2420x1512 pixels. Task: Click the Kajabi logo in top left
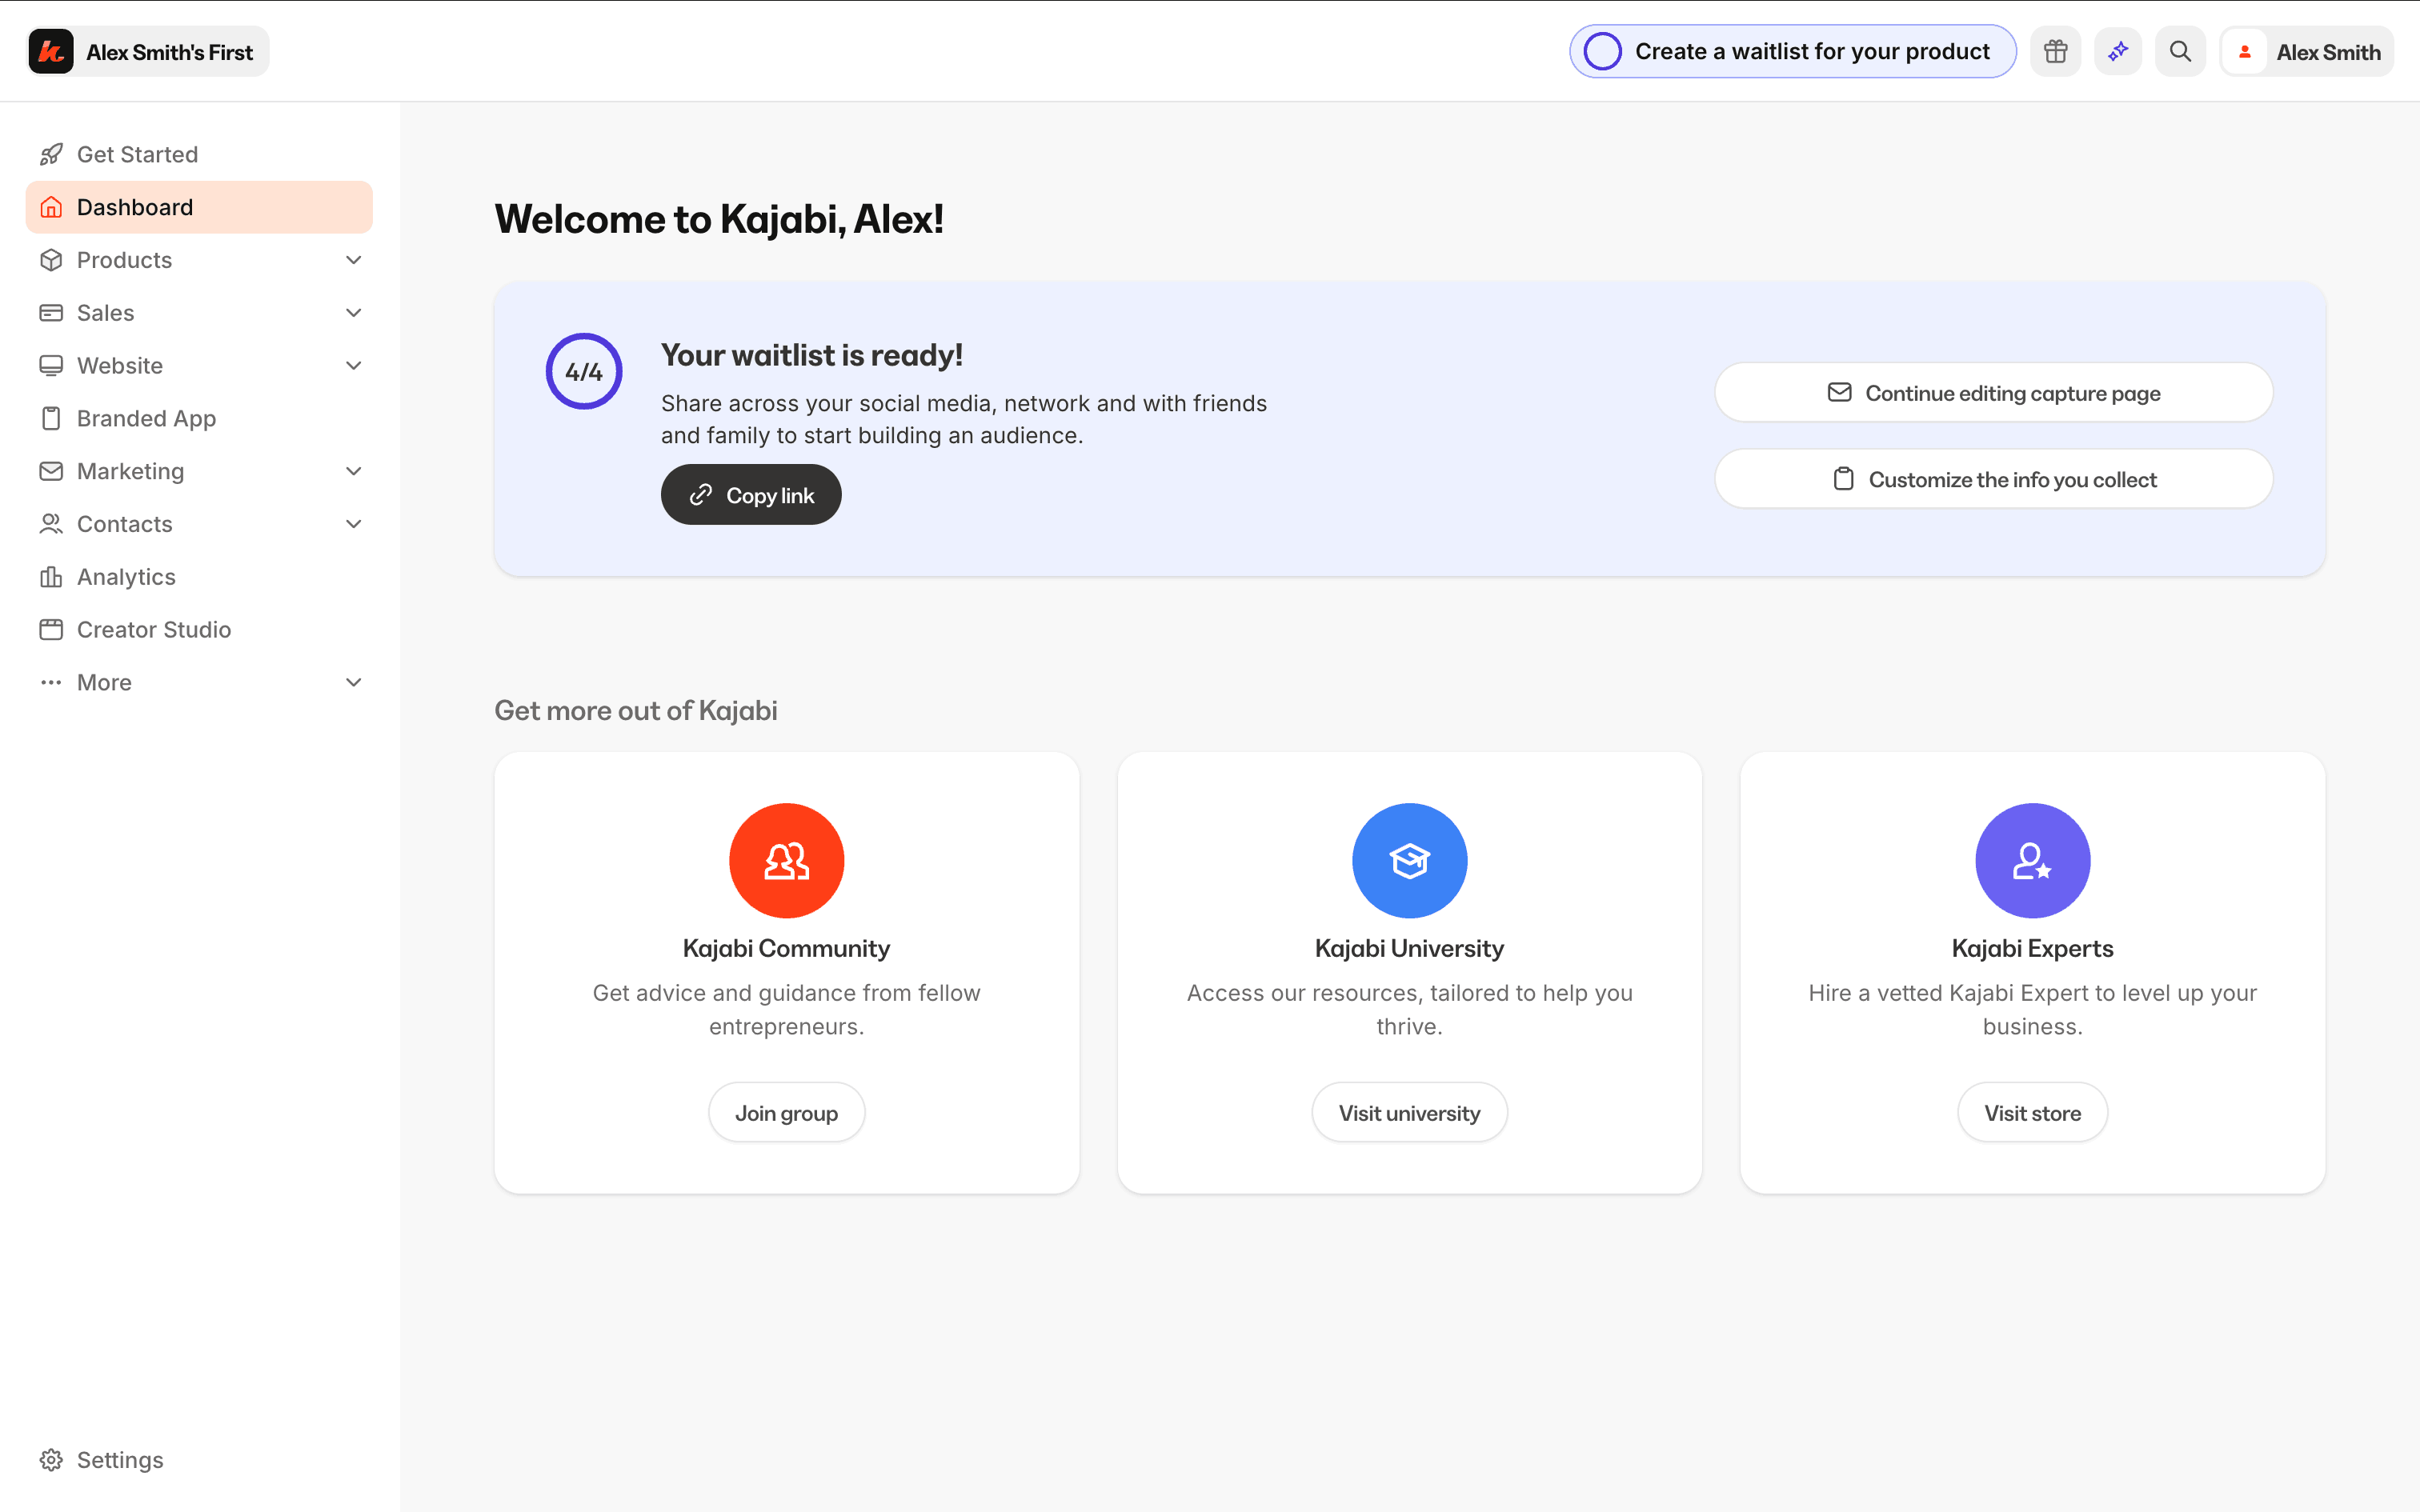click(51, 51)
